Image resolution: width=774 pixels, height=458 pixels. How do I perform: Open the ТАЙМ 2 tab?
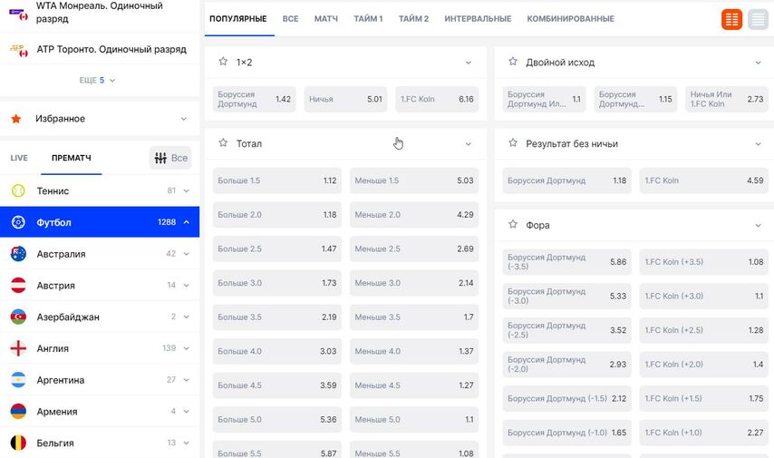(413, 19)
